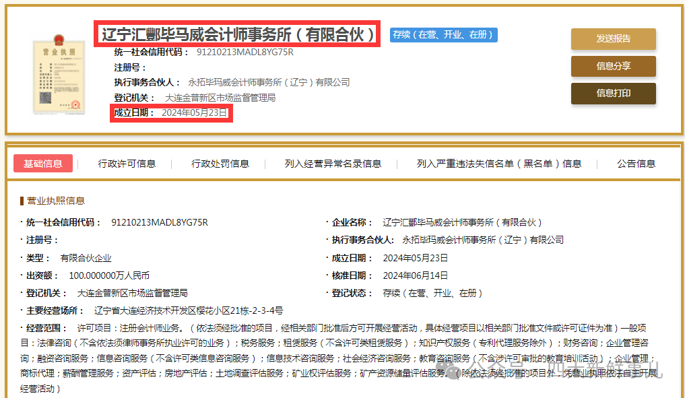The height and width of the screenshot is (398, 685).
Task: Click the 发送报告 button
Action: click(x=614, y=39)
